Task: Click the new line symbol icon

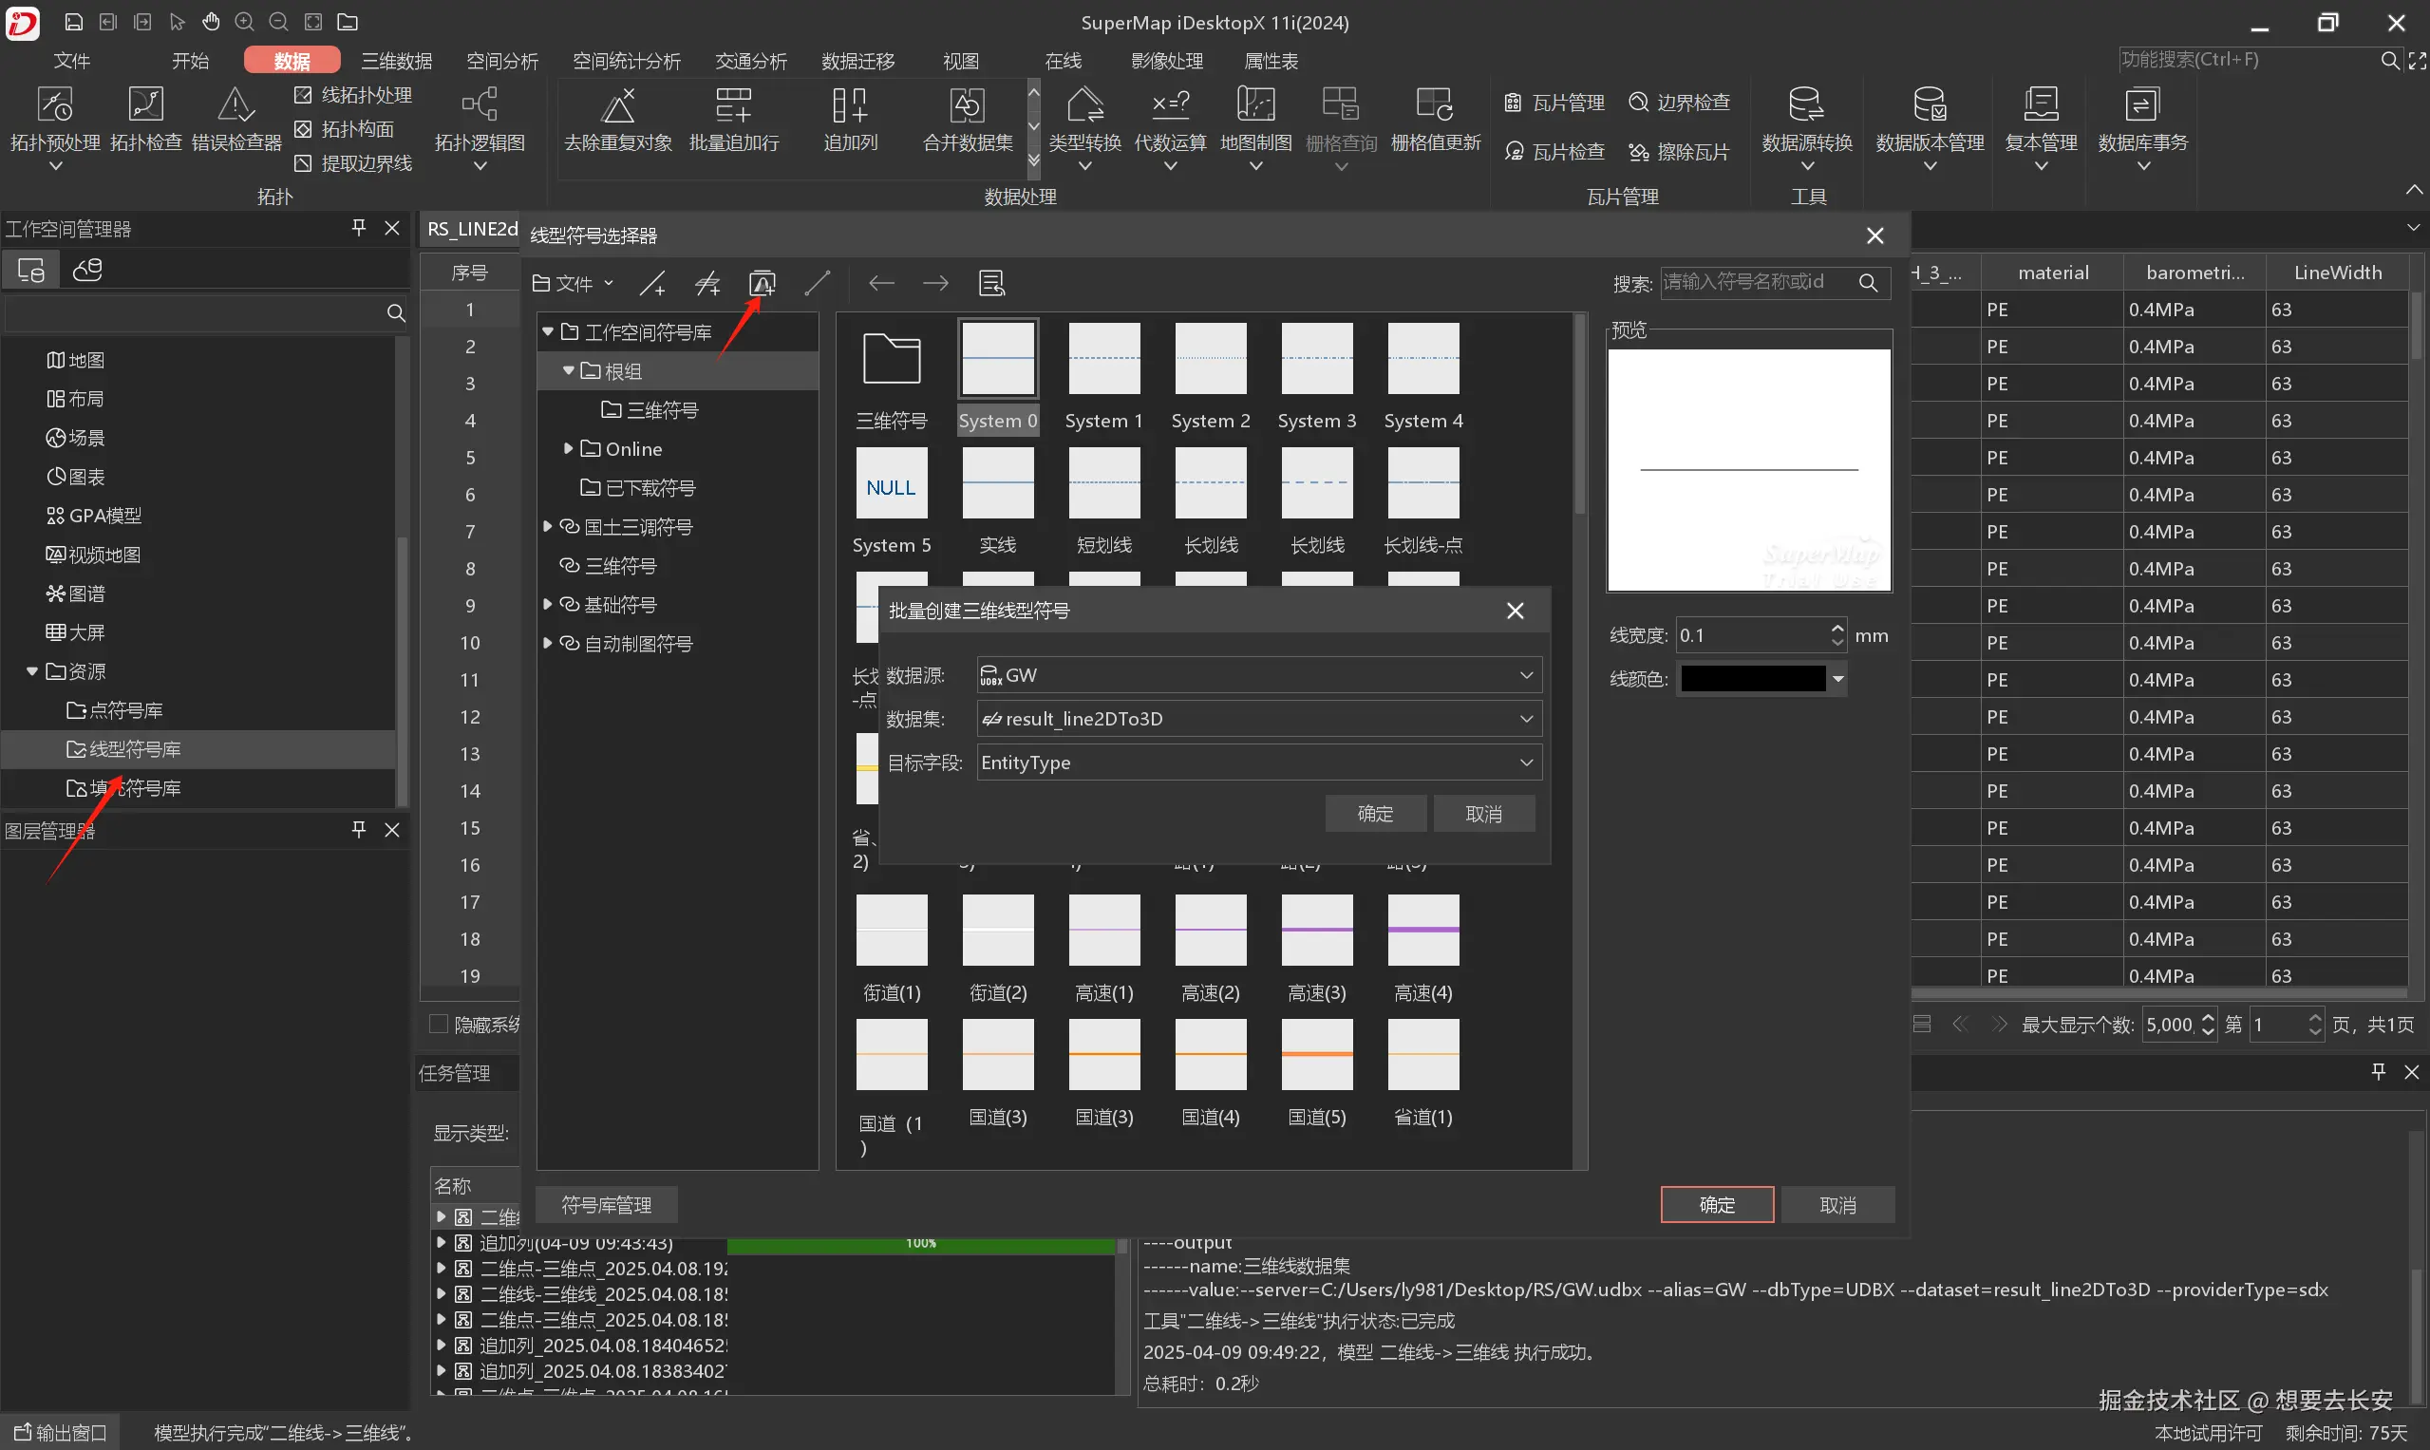Action: pos(652,283)
